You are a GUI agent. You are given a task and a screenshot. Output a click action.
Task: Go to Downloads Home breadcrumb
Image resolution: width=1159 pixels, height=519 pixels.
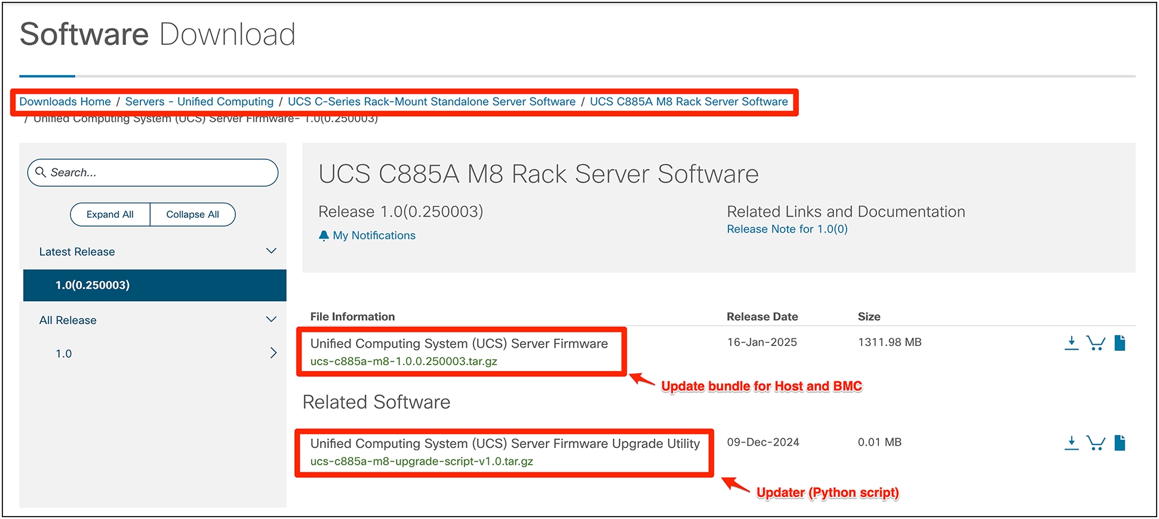tap(65, 102)
